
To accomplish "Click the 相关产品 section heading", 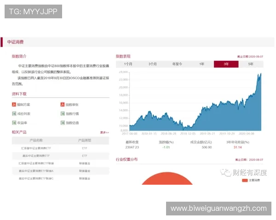I will pos(19,132).
